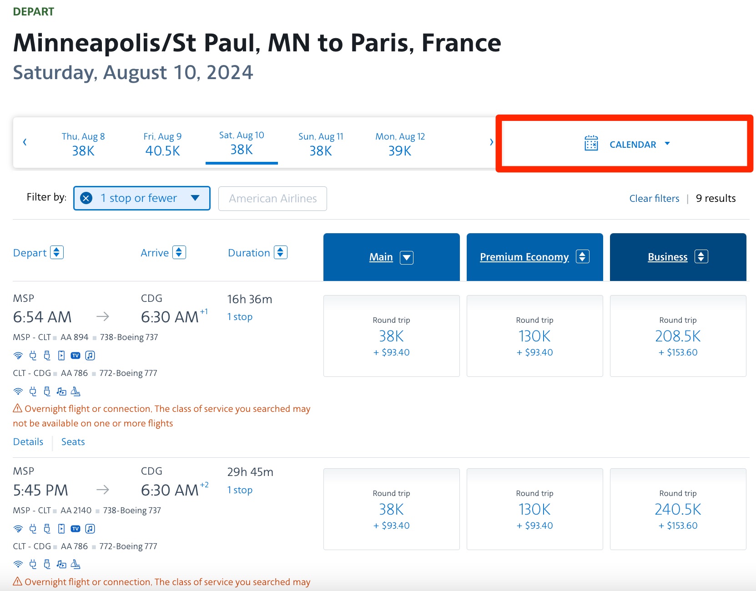Toggle Duration column sort
Image resolution: width=756 pixels, height=591 pixels.
(280, 252)
